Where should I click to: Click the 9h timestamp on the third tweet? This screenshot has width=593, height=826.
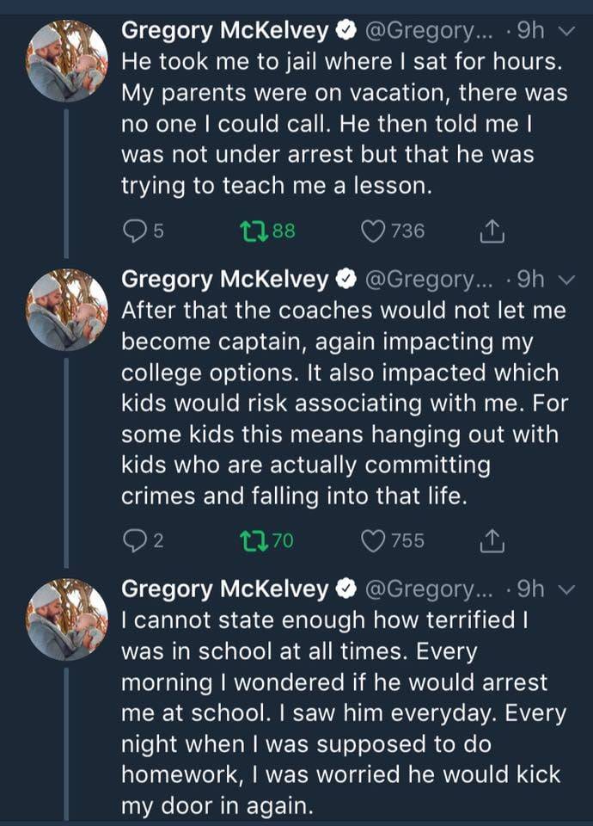pyautogui.click(x=532, y=589)
